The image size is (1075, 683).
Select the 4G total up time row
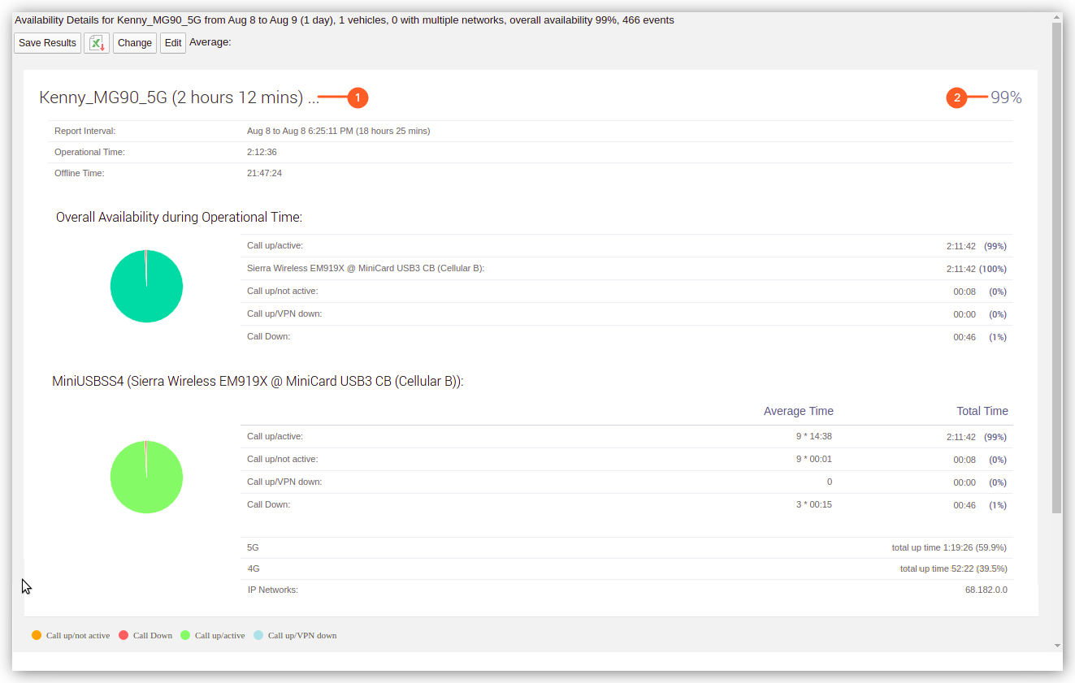(x=627, y=568)
